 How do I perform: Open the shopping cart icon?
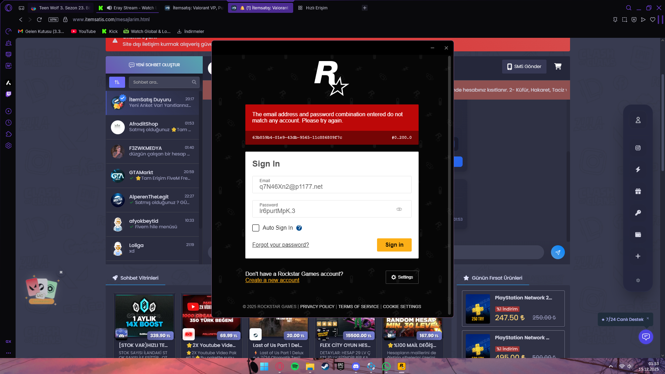pos(558,66)
